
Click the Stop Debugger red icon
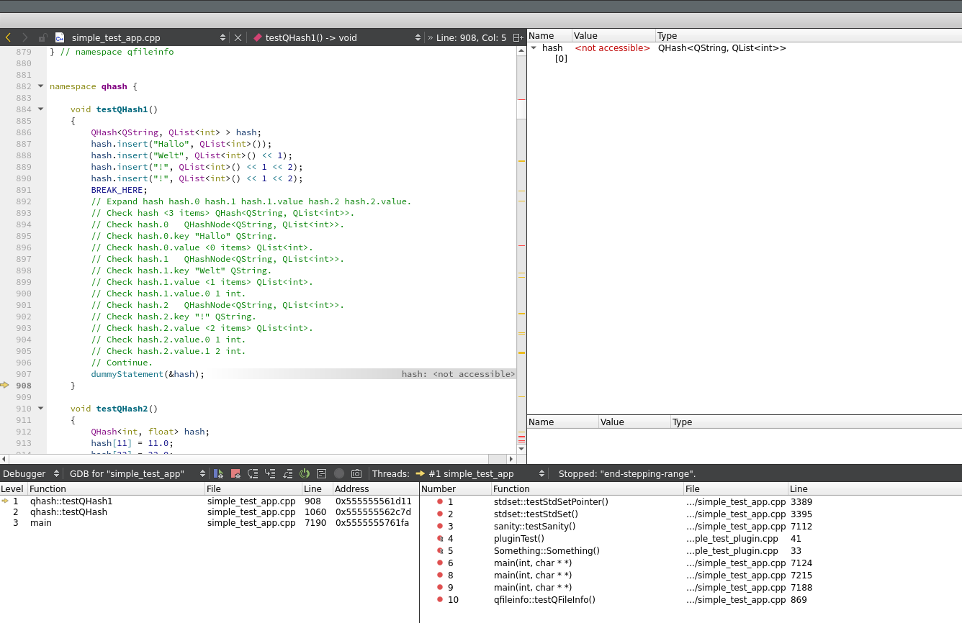point(235,473)
